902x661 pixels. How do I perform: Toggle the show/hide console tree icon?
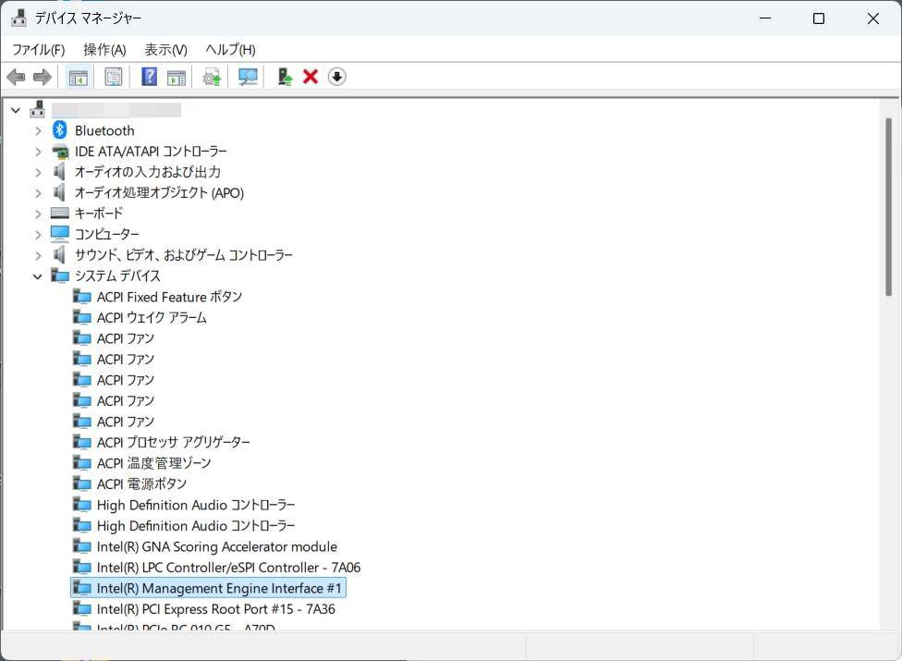pyautogui.click(x=78, y=77)
